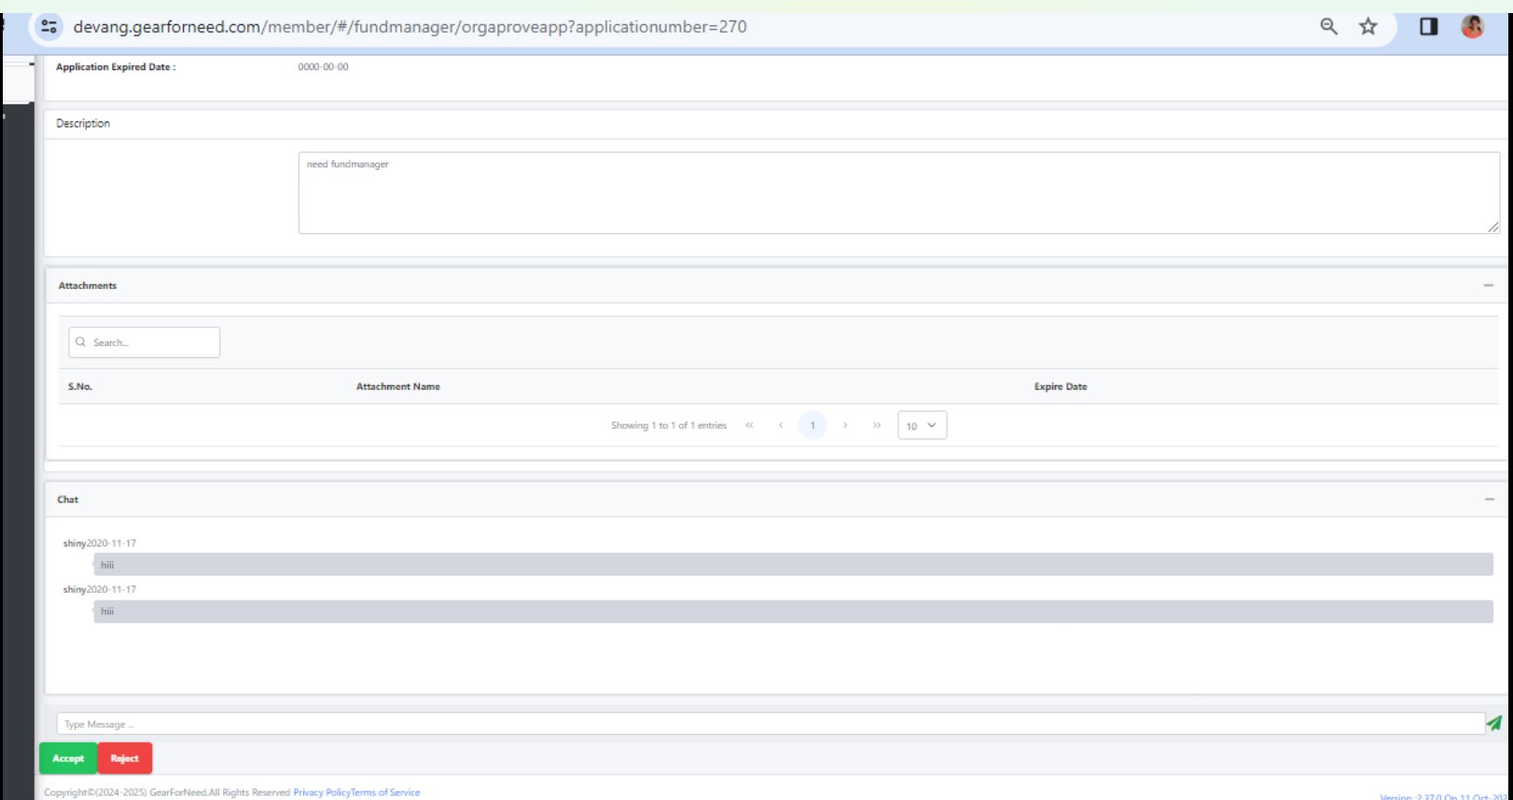Image resolution: width=1513 pixels, height=800 pixels.
Task: Focus the attachments Search field
Action: click(x=145, y=342)
